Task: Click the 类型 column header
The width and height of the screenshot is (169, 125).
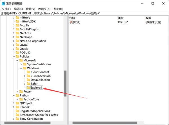Action: tap(121, 18)
